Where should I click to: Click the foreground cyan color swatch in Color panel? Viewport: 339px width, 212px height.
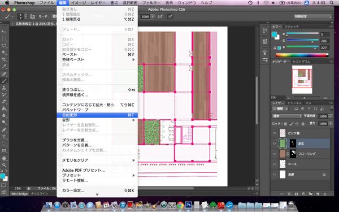[274, 34]
